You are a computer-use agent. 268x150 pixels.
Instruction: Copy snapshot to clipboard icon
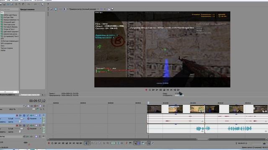tap(109, 9)
